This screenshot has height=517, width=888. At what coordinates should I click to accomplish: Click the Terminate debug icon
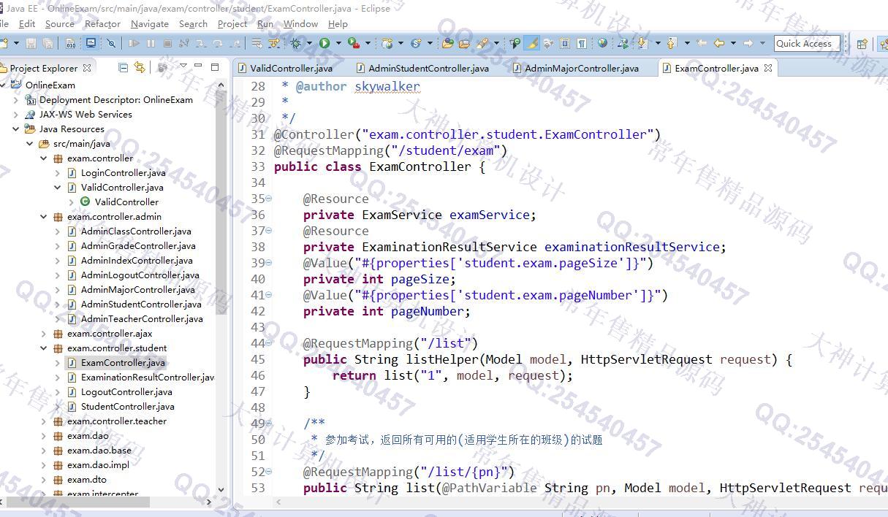167,43
